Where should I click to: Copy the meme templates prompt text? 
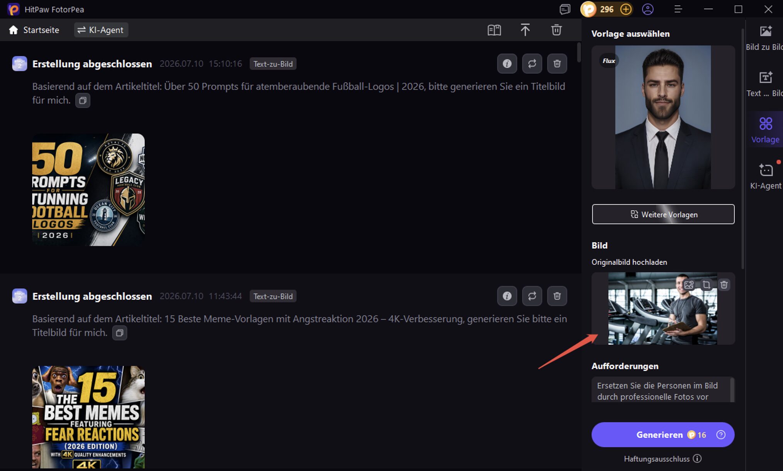[x=120, y=333]
